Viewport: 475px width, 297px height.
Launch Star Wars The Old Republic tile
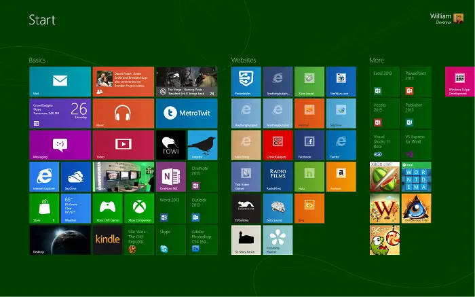click(139, 240)
